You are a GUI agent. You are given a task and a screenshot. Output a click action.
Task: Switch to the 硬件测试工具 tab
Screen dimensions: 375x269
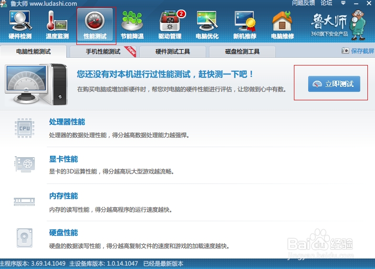point(173,52)
